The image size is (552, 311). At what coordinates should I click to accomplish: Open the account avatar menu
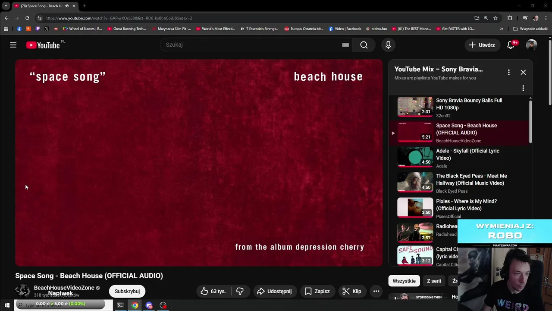point(531,45)
